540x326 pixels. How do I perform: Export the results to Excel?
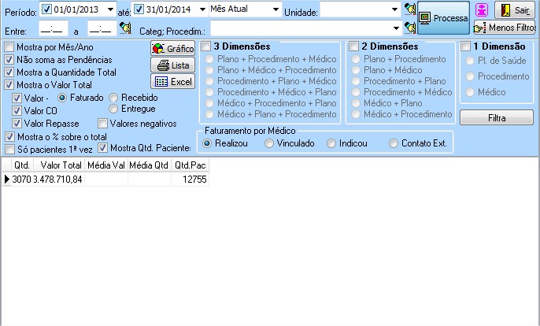click(x=172, y=81)
